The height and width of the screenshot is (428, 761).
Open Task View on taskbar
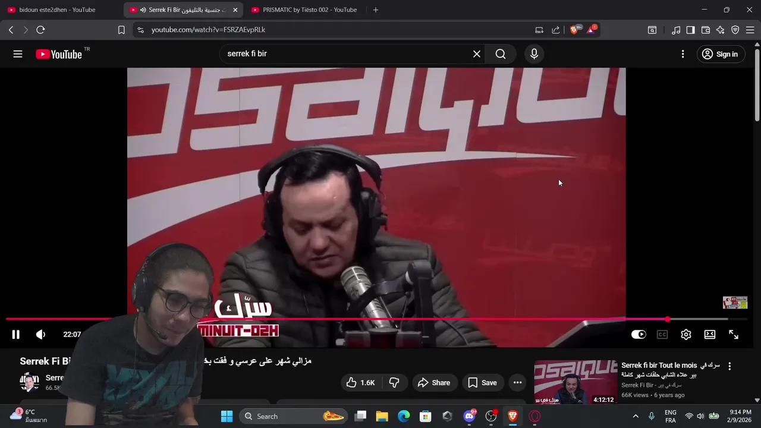pos(360,416)
